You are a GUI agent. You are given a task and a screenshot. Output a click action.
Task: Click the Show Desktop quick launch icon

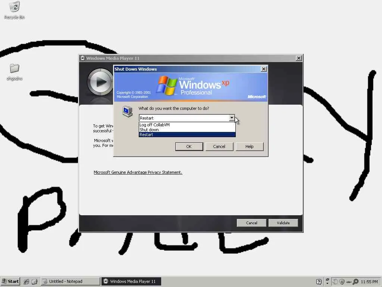tap(34, 281)
